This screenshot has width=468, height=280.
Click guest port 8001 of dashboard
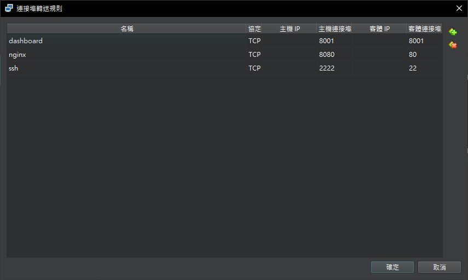(417, 41)
